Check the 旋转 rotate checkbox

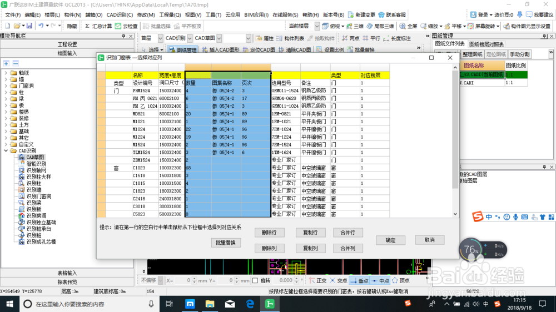[255, 280]
